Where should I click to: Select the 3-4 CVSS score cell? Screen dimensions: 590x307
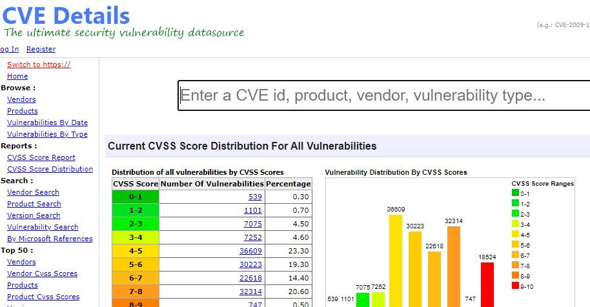click(x=136, y=237)
